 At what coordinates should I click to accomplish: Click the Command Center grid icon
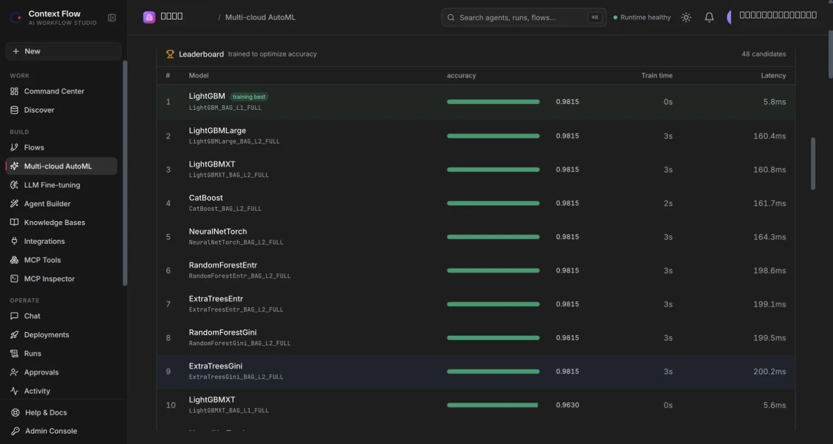coord(14,91)
